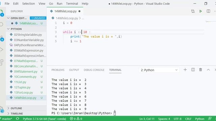Open the Search icon in activity bar
The width and height of the screenshot is (216, 121).
coord(1,24)
